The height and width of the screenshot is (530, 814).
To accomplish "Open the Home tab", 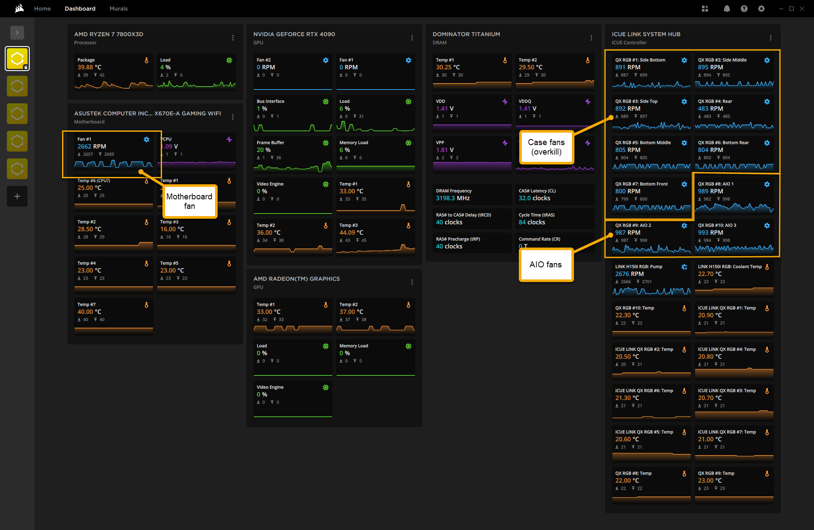I will (42, 9).
